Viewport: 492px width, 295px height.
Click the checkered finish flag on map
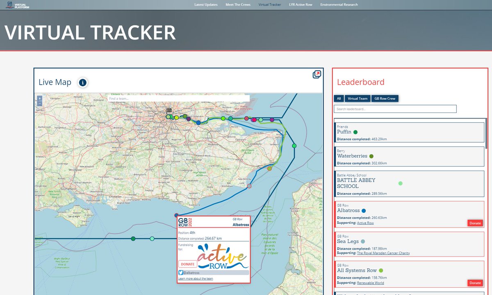coord(169,111)
